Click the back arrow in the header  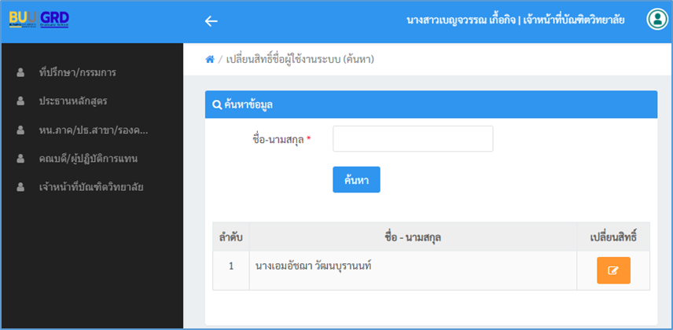click(211, 21)
